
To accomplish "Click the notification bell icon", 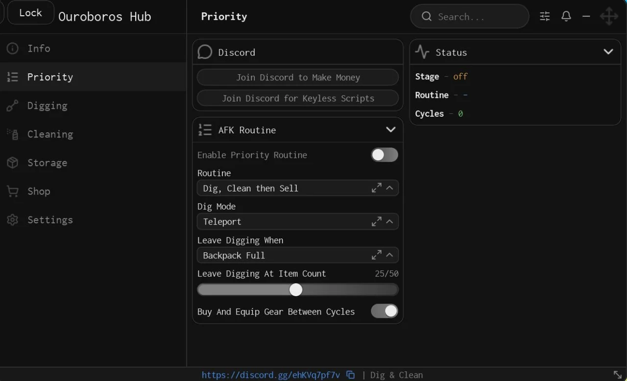I will pos(566,17).
